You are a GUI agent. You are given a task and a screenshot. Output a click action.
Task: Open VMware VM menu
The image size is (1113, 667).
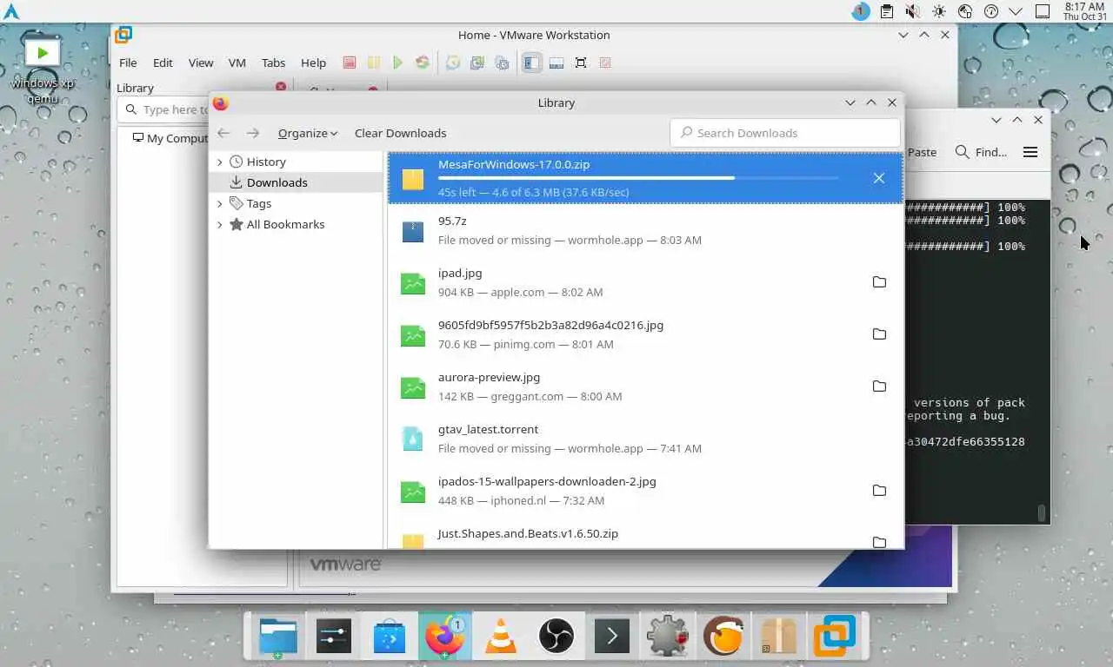point(237,63)
